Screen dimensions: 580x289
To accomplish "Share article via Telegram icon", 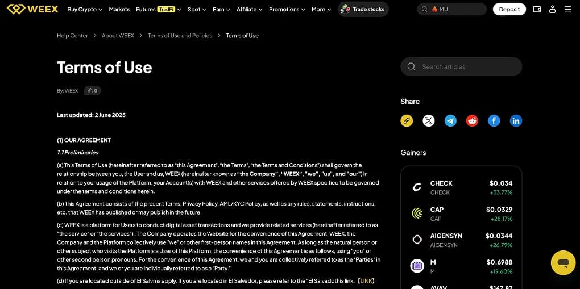I will click(x=450, y=120).
